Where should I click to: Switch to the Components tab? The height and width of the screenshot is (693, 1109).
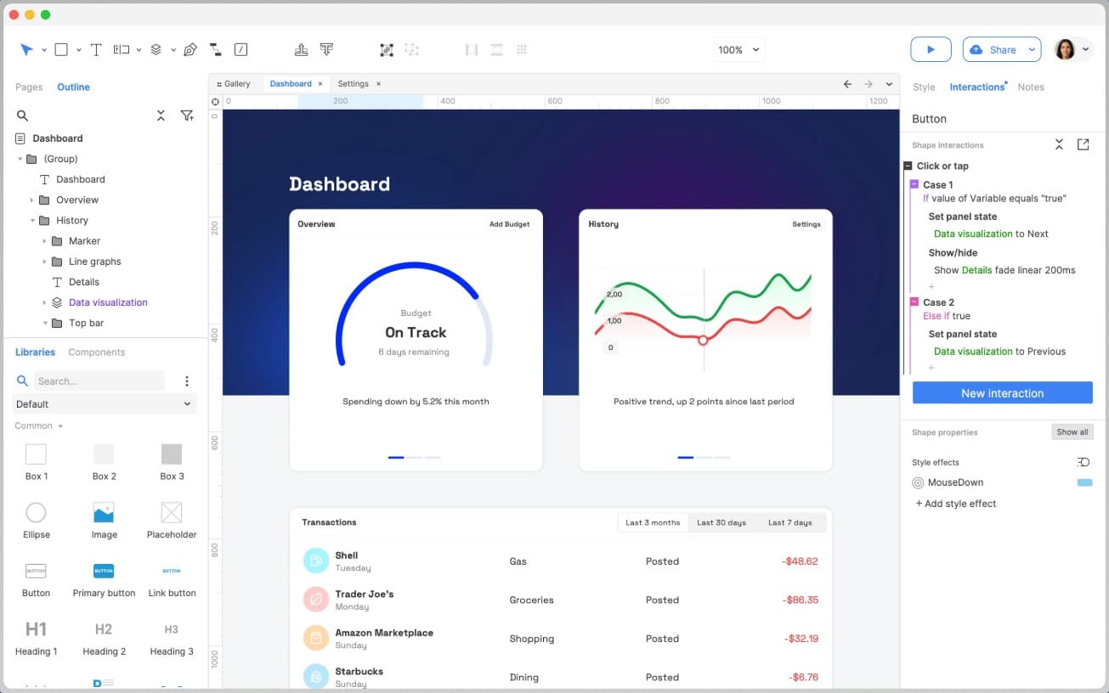(x=96, y=352)
